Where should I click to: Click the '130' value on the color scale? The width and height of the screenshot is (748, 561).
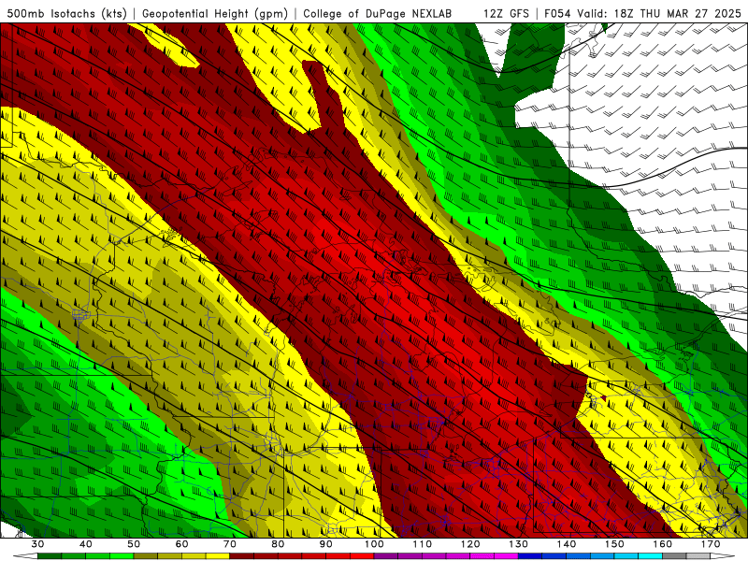(x=519, y=544)
